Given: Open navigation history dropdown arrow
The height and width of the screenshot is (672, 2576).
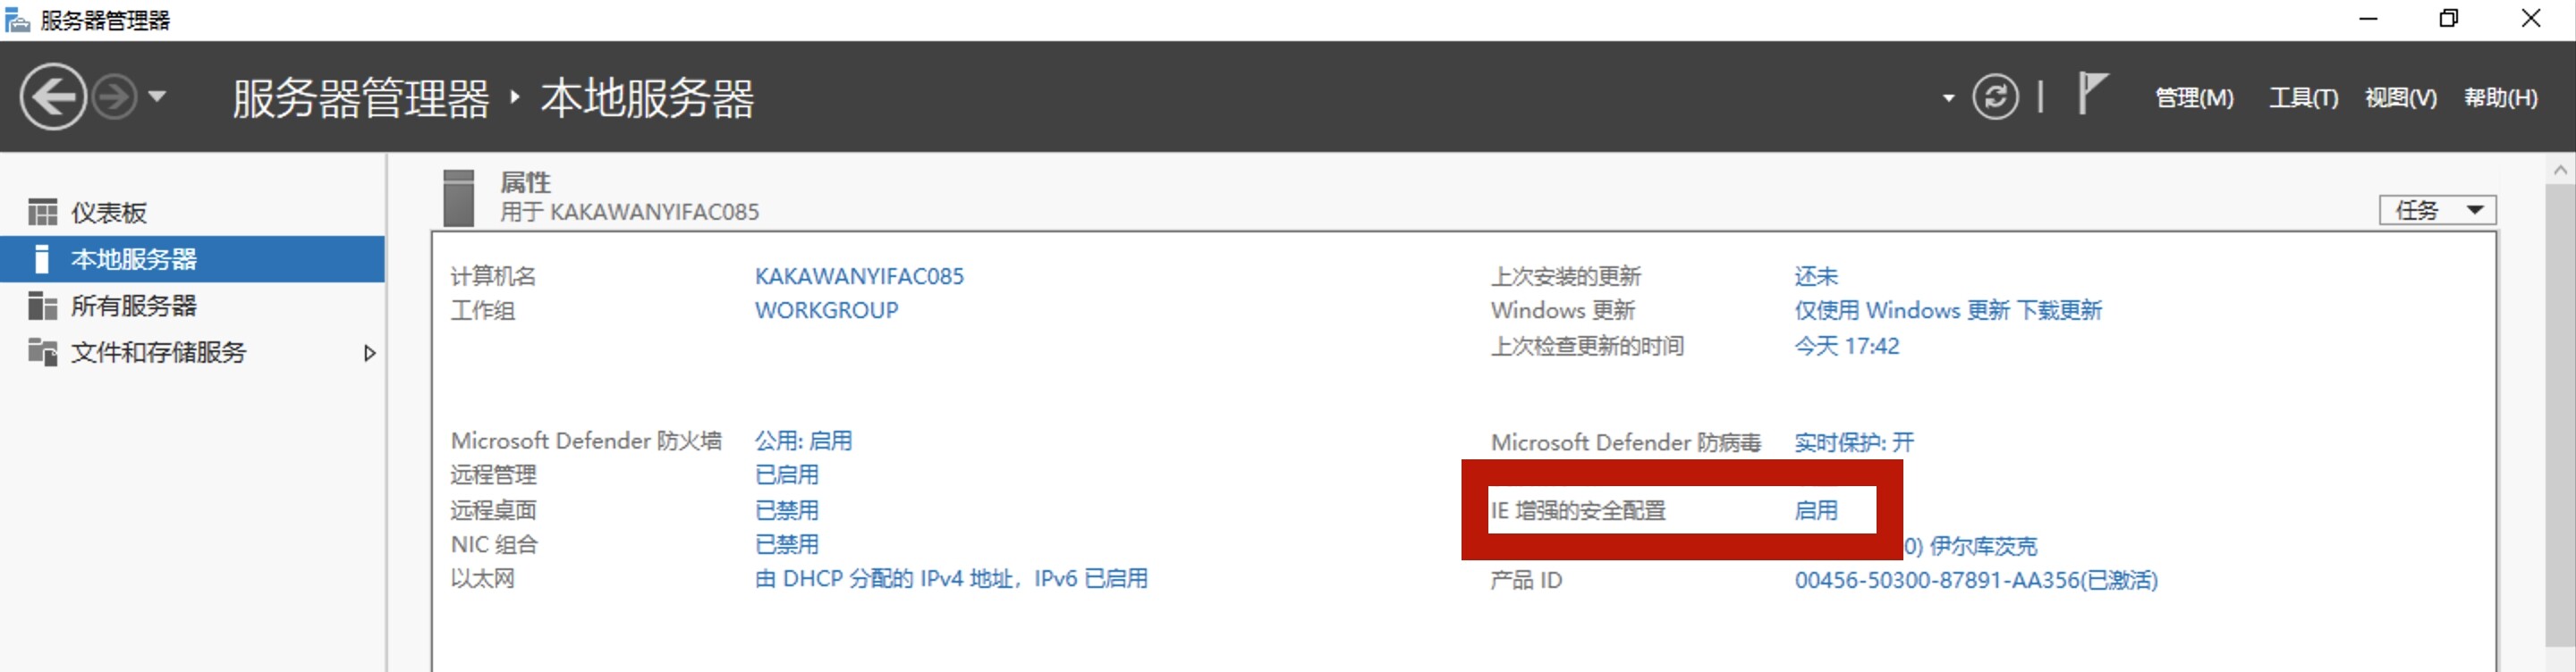Looking at the screenshot, I should pos(157,98).
